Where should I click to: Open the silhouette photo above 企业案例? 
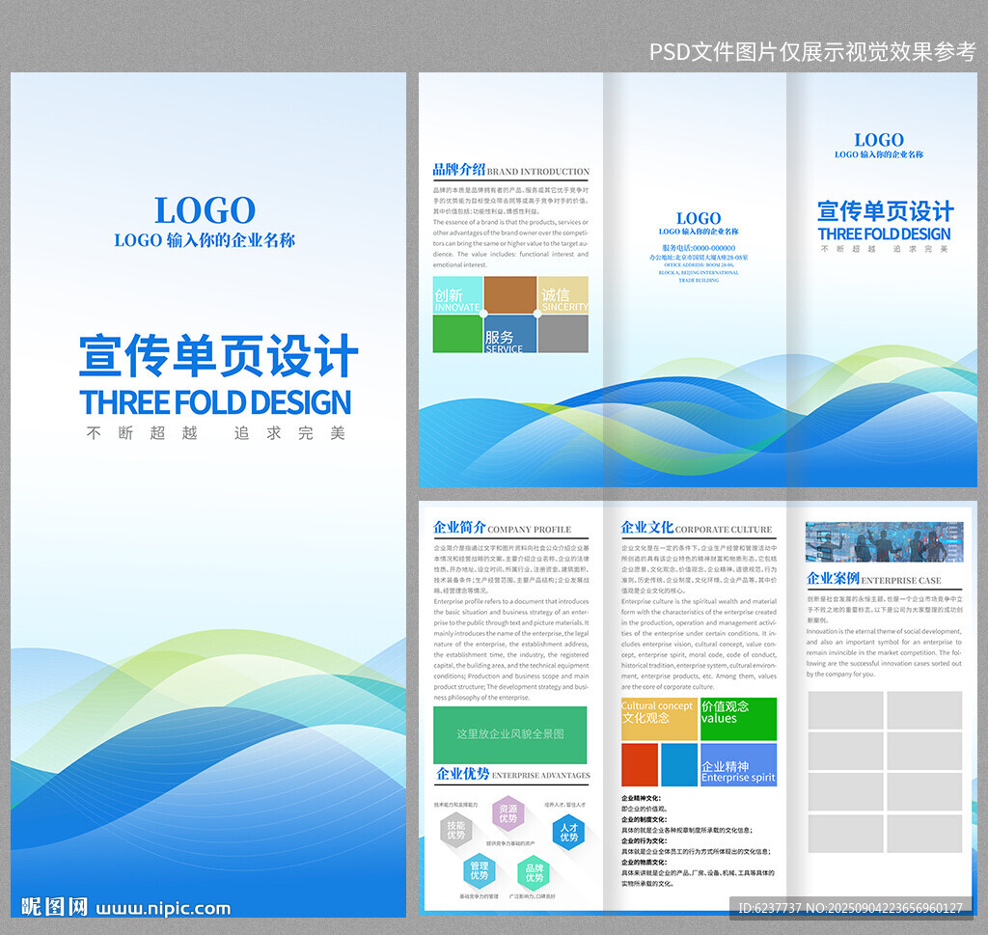coord(884,542)
